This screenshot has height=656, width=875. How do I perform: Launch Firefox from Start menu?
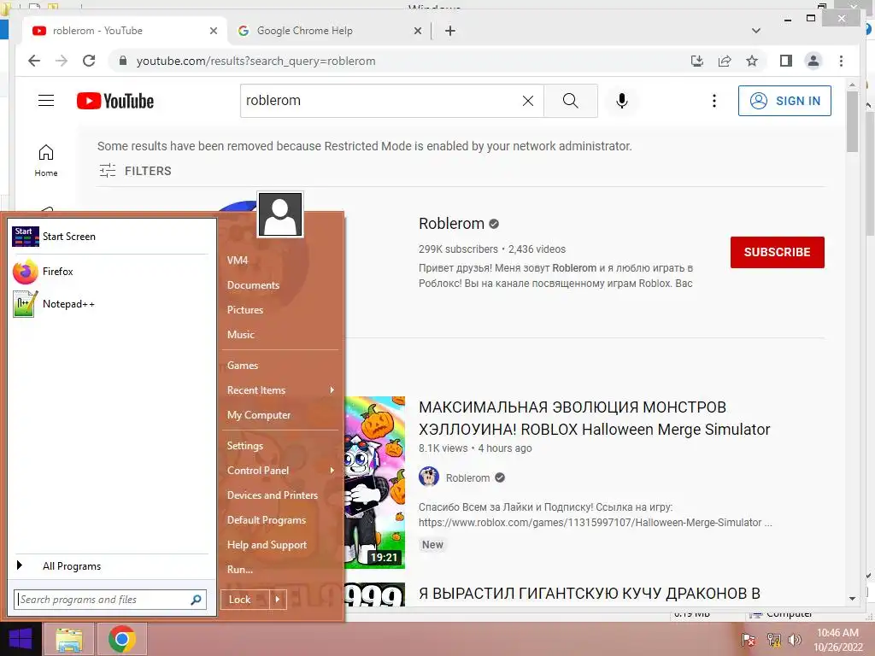pyautogui.click(x=110, y=272)
